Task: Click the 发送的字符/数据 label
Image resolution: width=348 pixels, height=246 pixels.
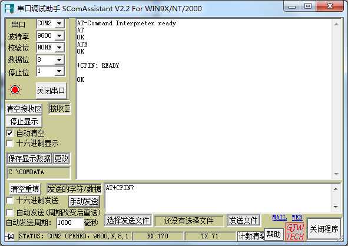Action: (x=74, y=189)
